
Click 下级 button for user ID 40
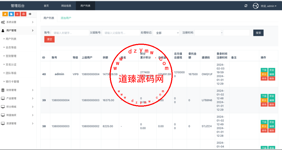(x=264, y=70)
